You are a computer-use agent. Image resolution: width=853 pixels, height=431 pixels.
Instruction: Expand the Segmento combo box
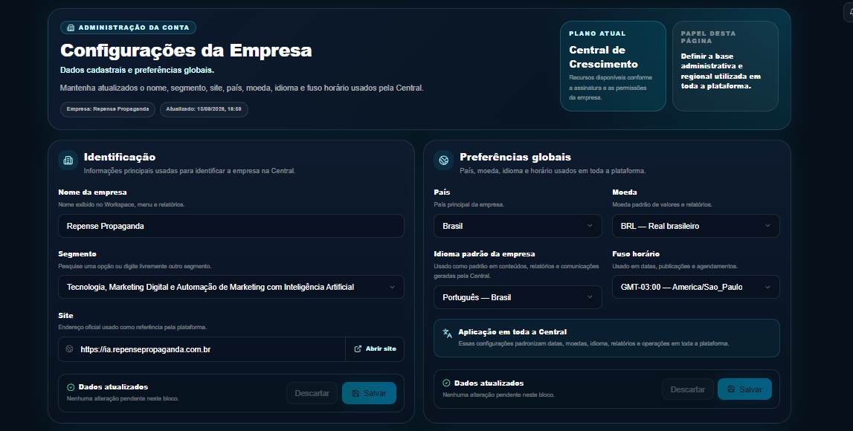231,287
